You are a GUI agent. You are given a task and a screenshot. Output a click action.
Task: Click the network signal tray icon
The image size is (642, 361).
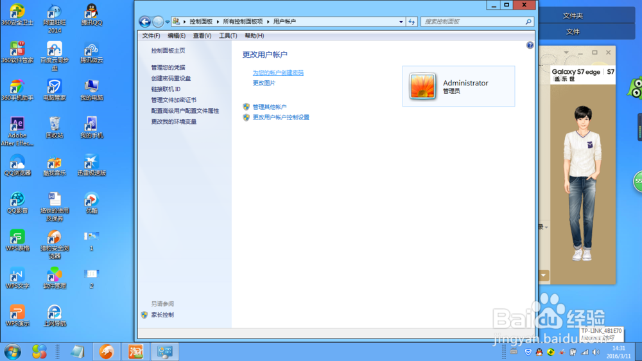585,352
